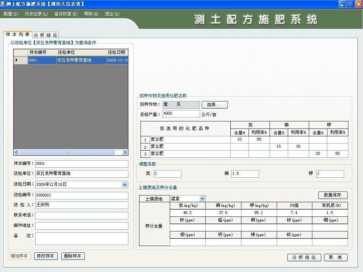The image size is (363, 272).
Task: Expand the 土壤质地 dropdown
Action: (202, 199)
